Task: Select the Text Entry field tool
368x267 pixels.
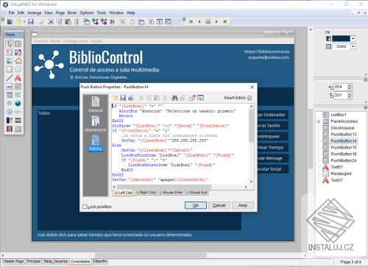Action: point(10,87)
